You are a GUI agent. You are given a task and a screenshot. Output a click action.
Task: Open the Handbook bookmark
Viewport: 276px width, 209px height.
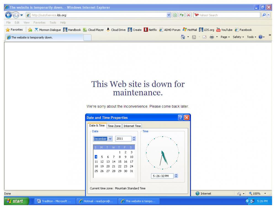(72, 30)
